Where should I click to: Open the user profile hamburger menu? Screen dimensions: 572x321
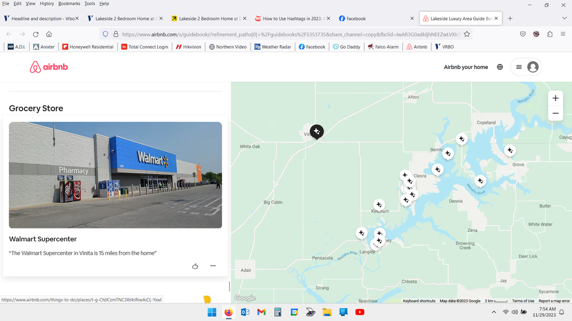click(526, 67)
